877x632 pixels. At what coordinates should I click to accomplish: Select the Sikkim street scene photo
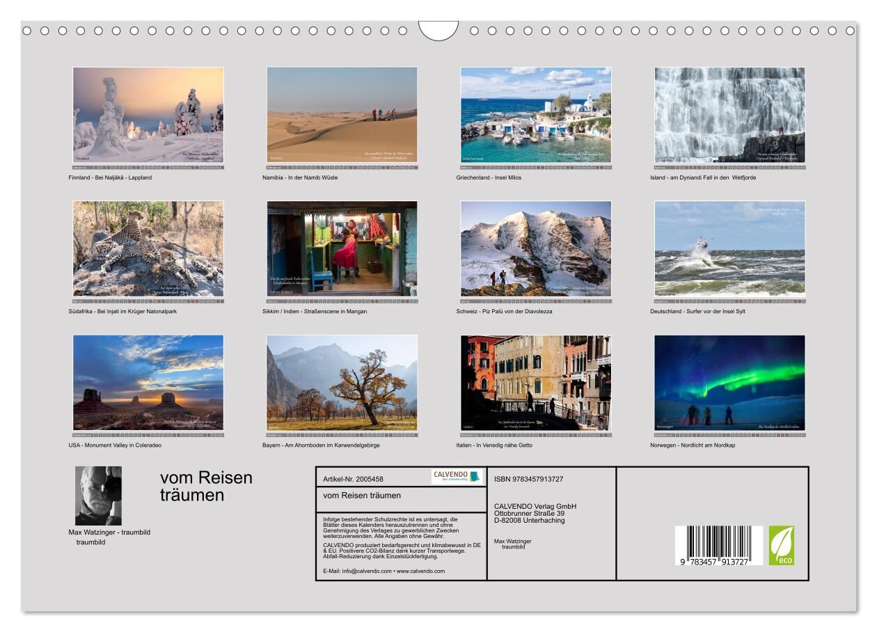pos(342,249)
